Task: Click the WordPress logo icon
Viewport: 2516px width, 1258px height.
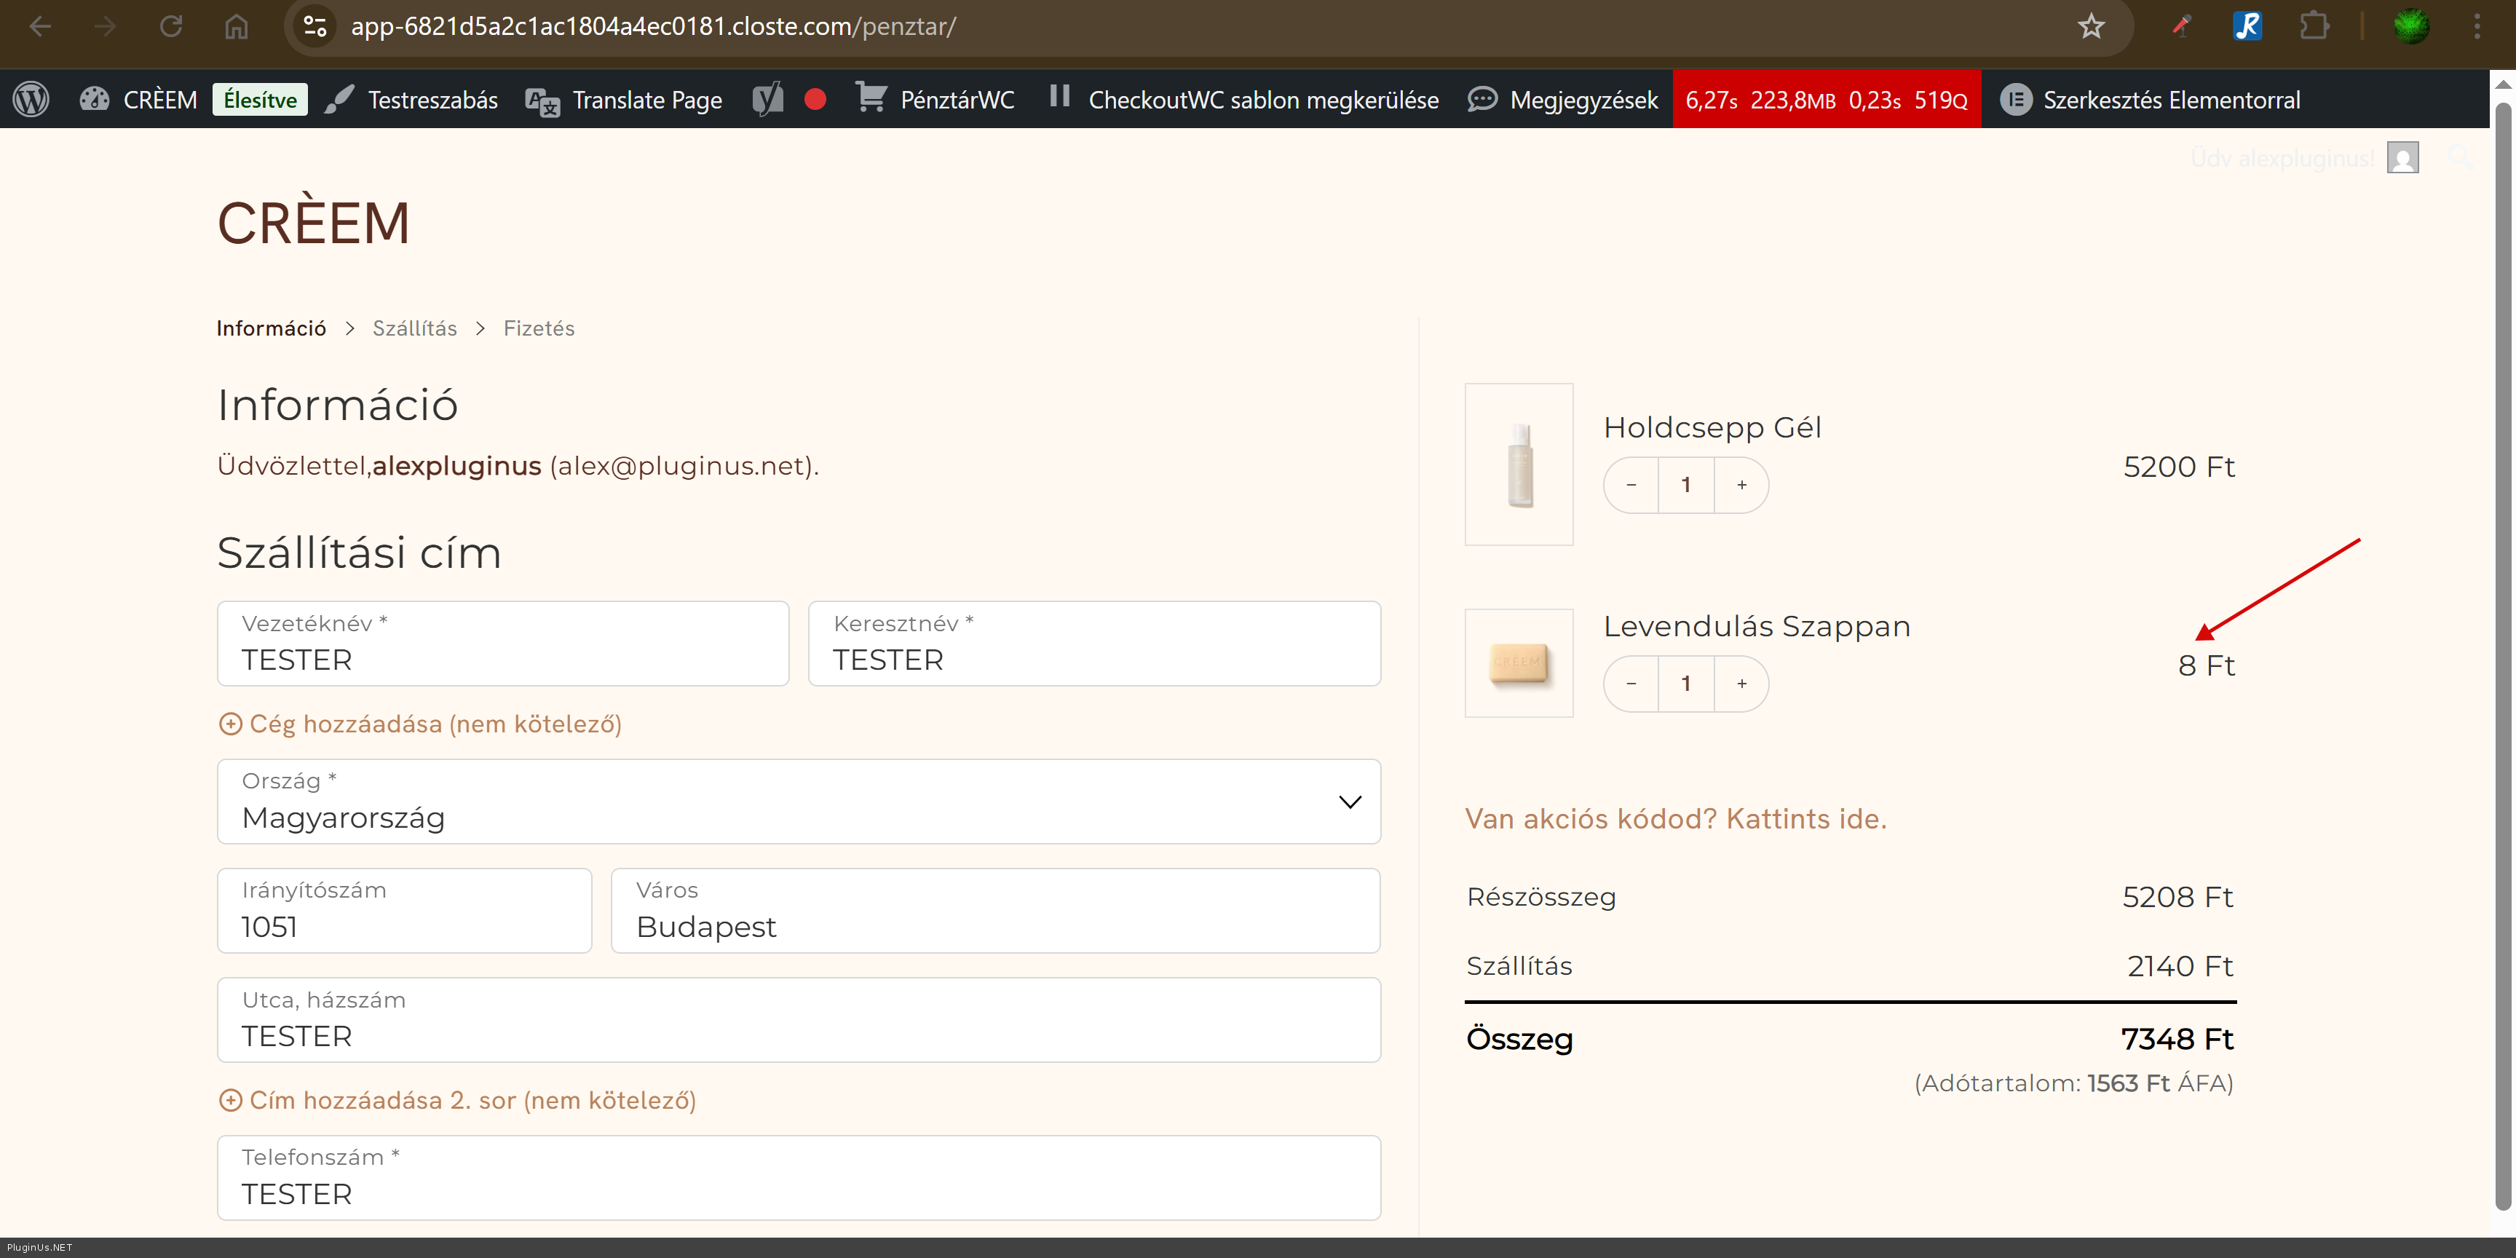Action: [31, 100]
